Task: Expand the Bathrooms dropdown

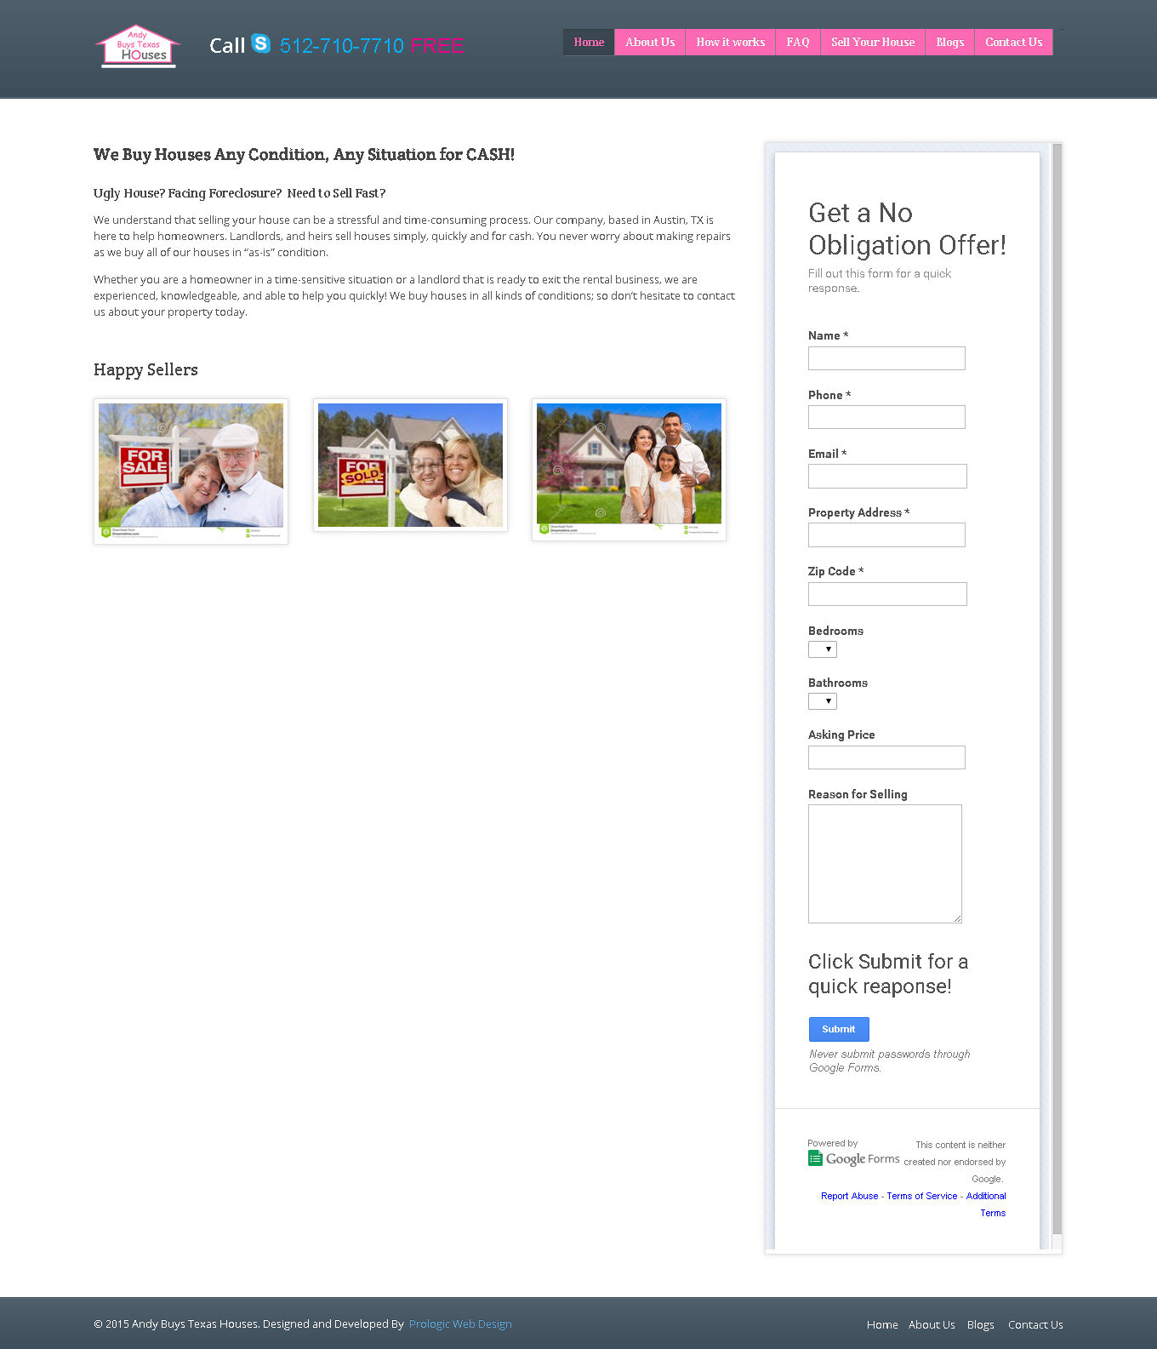Action: (x=822, y=701)
